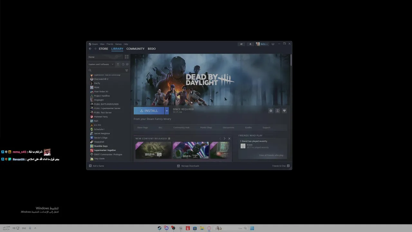This screenshot has width=412, height=232.
Task: Open File Explorer from the taskbar
Action: [x=202, y=228]
